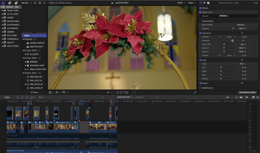This screenshot has height=153, width=260.
Task: Click Choose button for Match Color source
Action: coord(223,16)
